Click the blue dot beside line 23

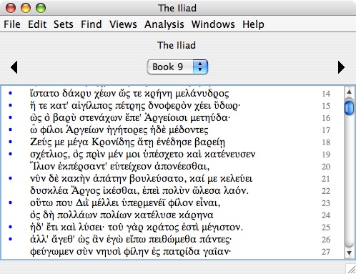10,202
